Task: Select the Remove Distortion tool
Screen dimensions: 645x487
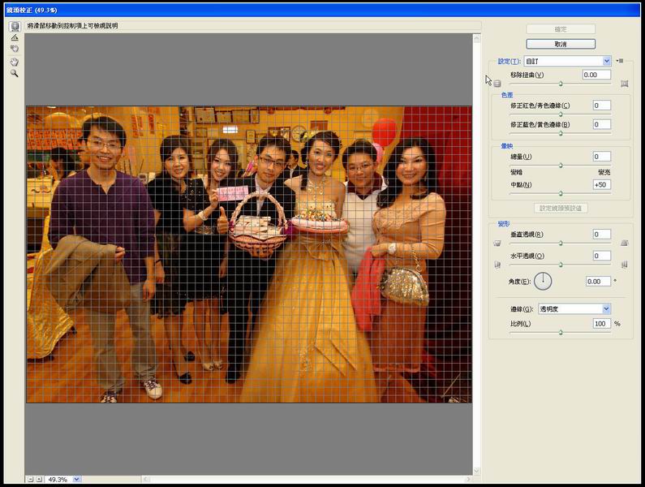Action: click(15, 26)
